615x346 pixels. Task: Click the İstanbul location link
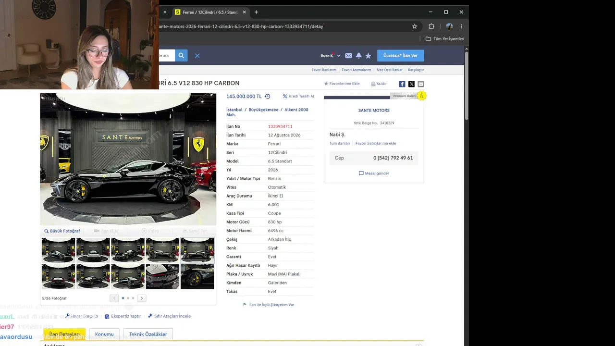[234, 110]
